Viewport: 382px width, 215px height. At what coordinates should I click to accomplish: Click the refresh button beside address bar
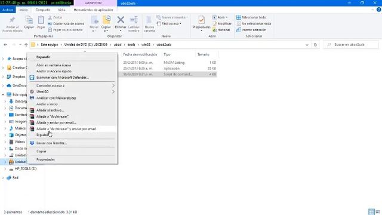click(315, 45)
